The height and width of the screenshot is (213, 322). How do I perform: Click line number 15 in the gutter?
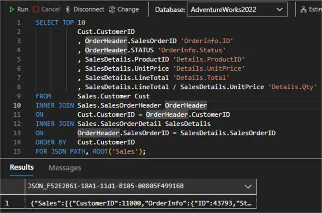coord(17,151)
